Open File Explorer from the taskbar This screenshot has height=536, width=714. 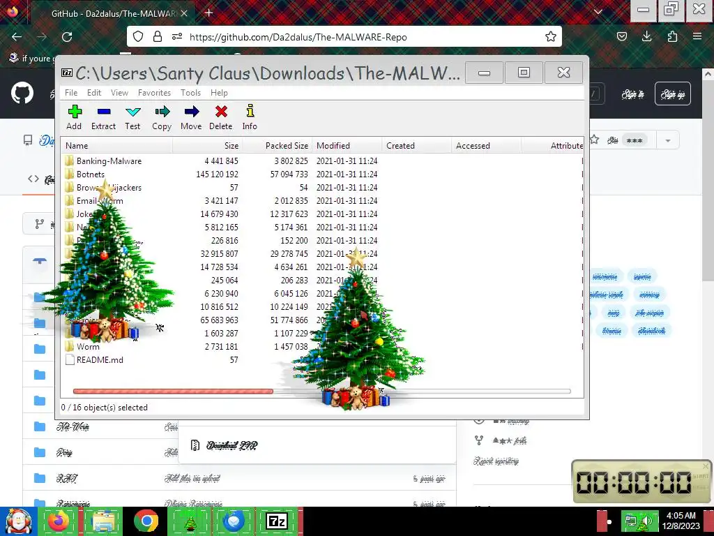tap(103, 521)
